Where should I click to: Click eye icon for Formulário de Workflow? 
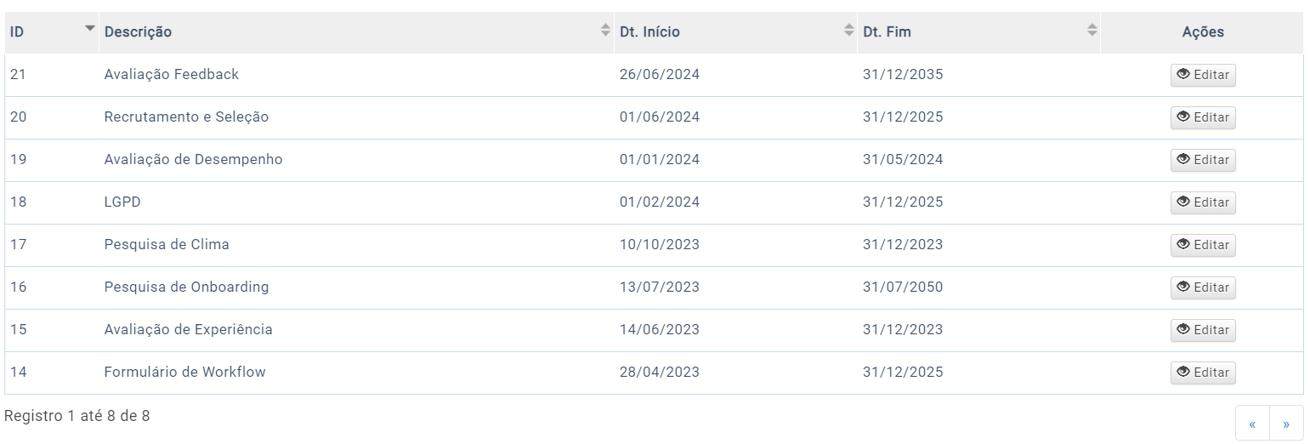coord(1182,373)
